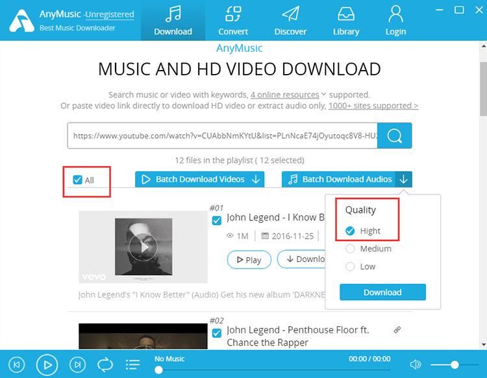The width and height of the screenshot is (487, 378).
Task: Open the Penthouse Floor video thumbnail
Action: coord(144,336)
